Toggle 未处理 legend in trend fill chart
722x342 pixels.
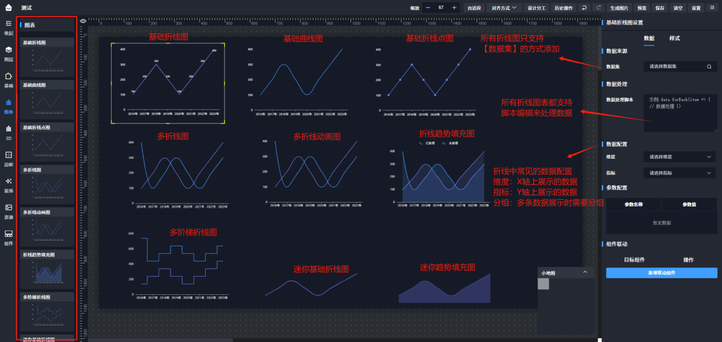pyautogui.click(x=451, y=143)
